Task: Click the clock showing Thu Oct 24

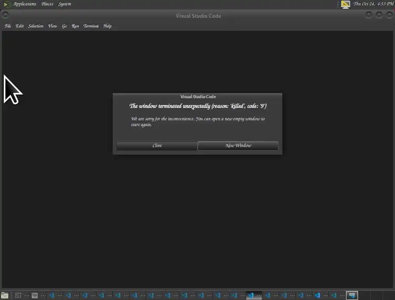Action: point(373,4)
